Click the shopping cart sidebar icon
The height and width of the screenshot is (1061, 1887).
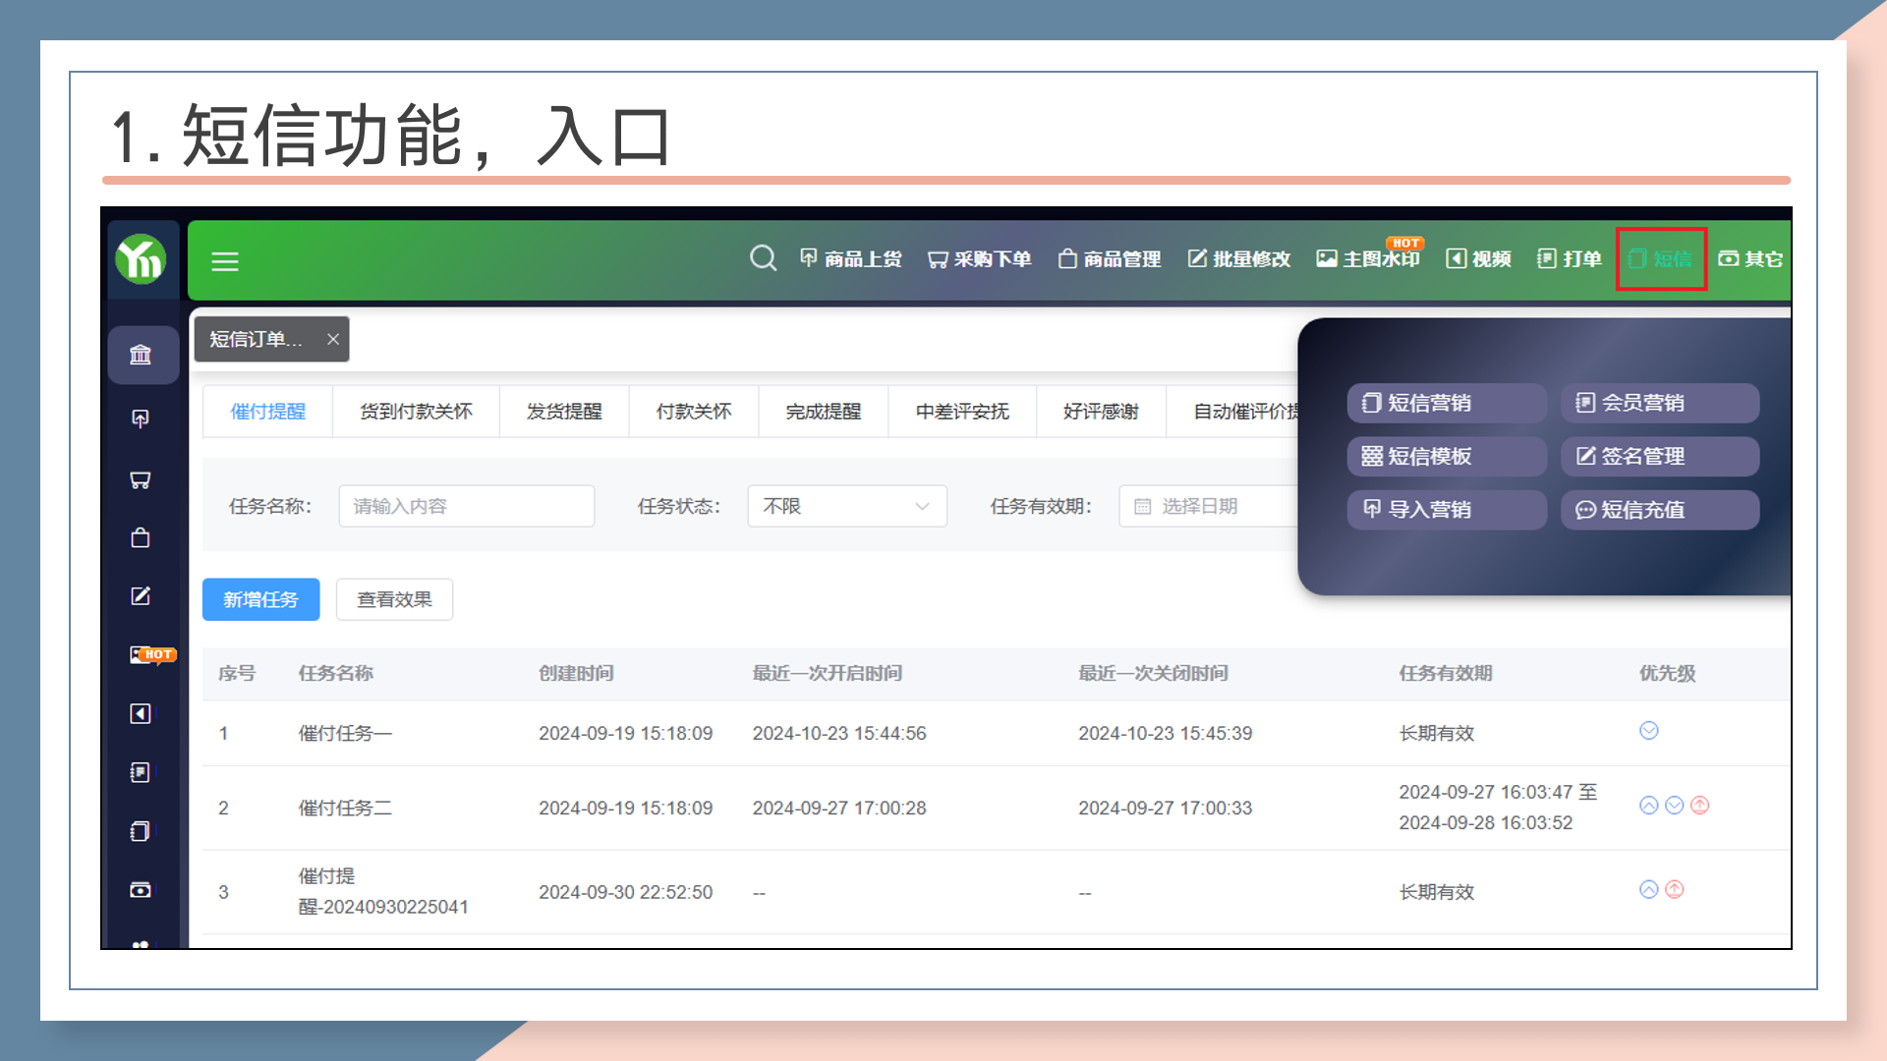point(141,479)
